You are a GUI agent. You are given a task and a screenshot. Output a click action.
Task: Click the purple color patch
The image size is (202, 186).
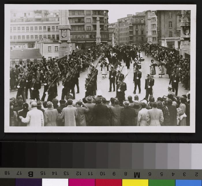point(28,182)
